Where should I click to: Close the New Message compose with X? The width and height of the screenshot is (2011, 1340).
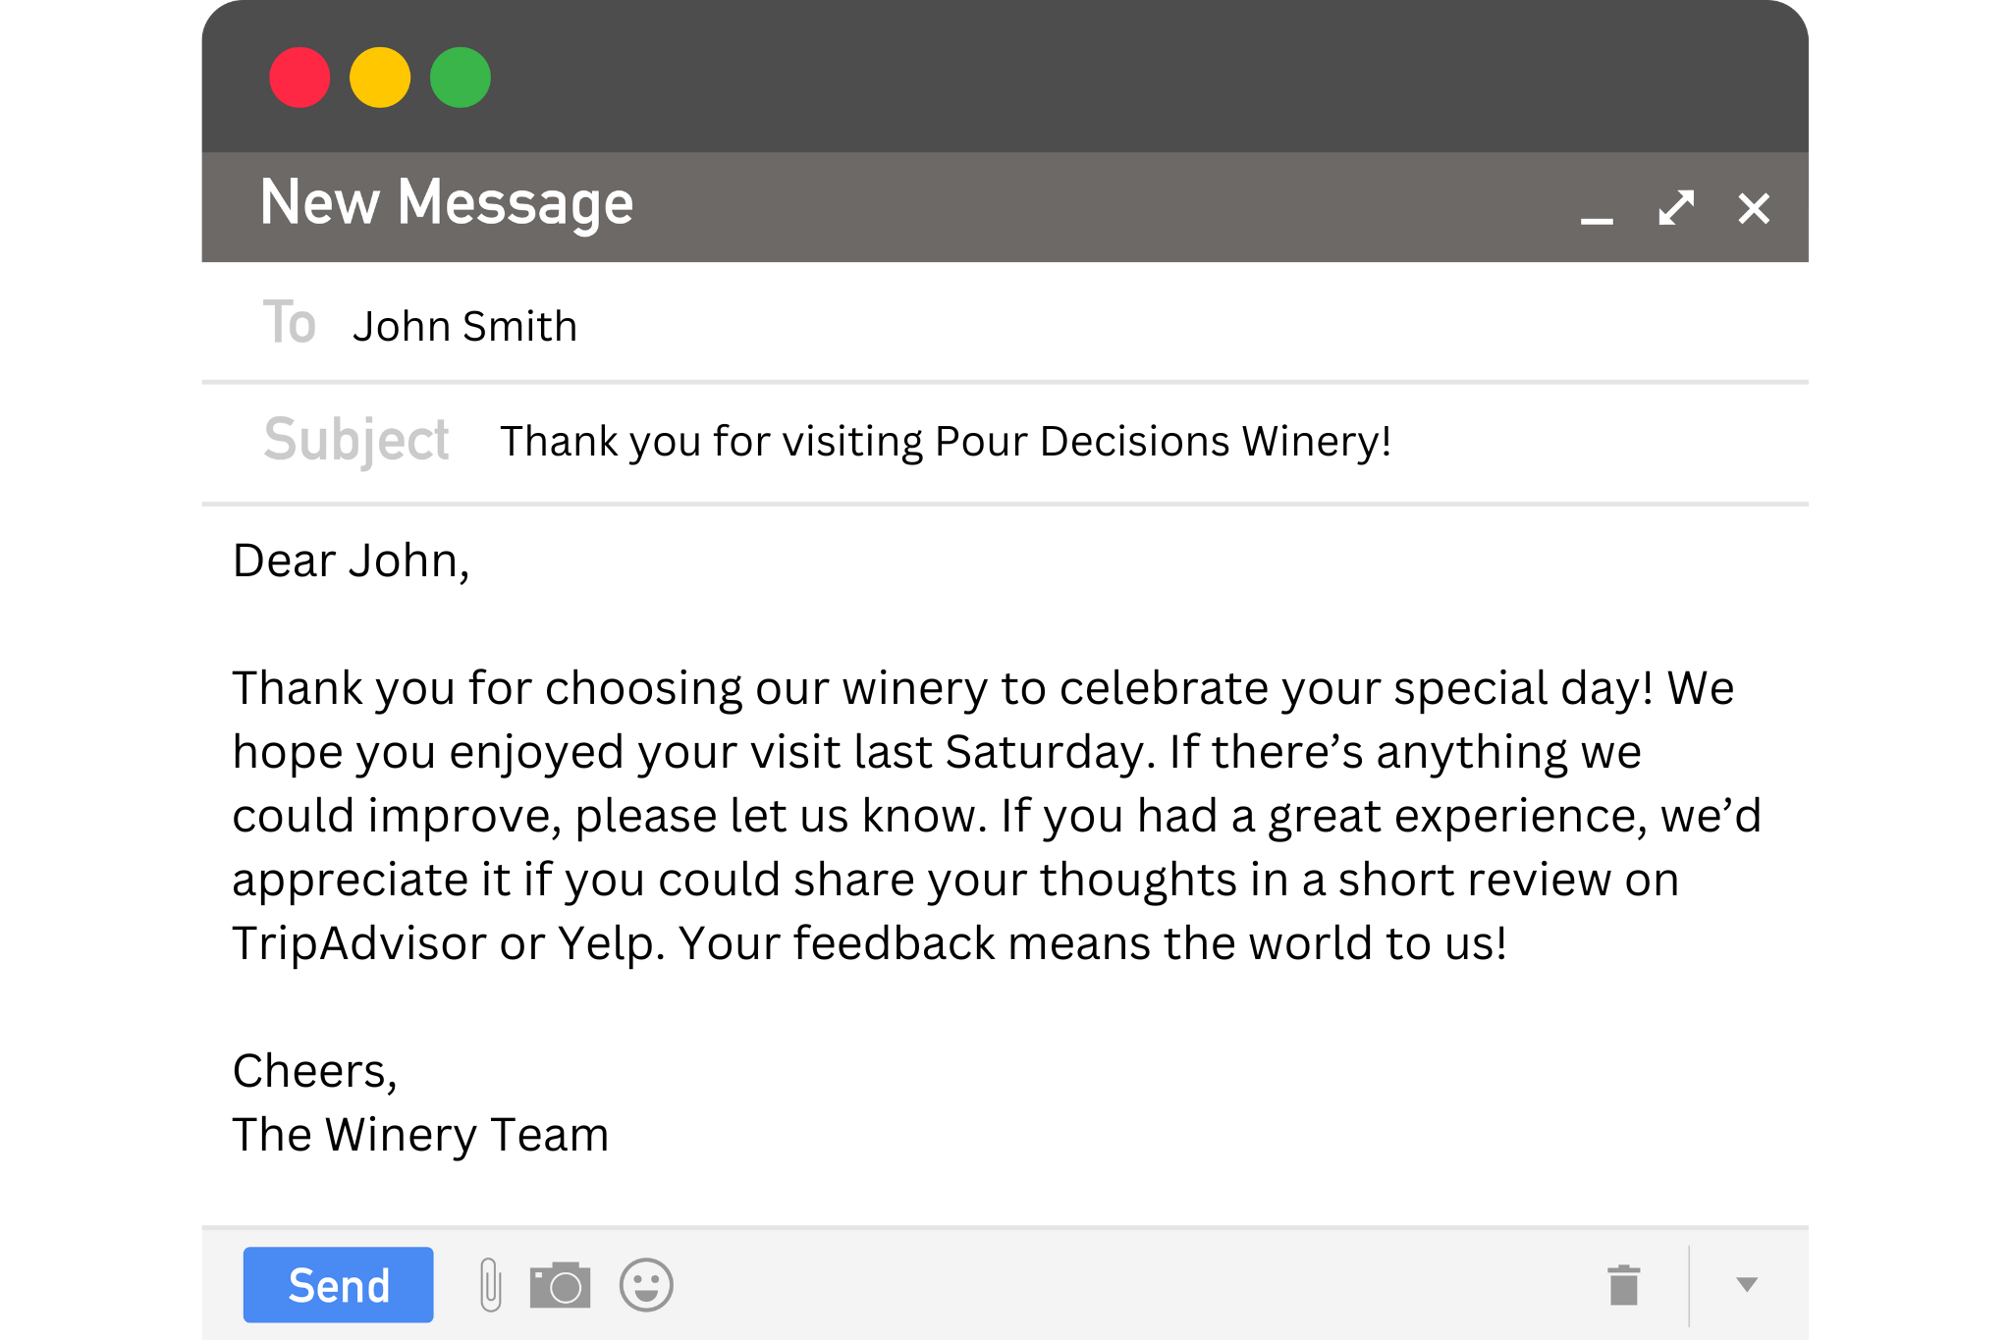tap(1754, 208)
